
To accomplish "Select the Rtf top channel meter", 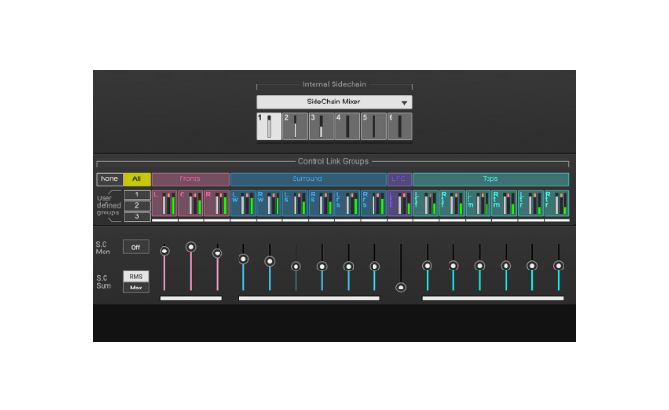I will coord(451,204).
